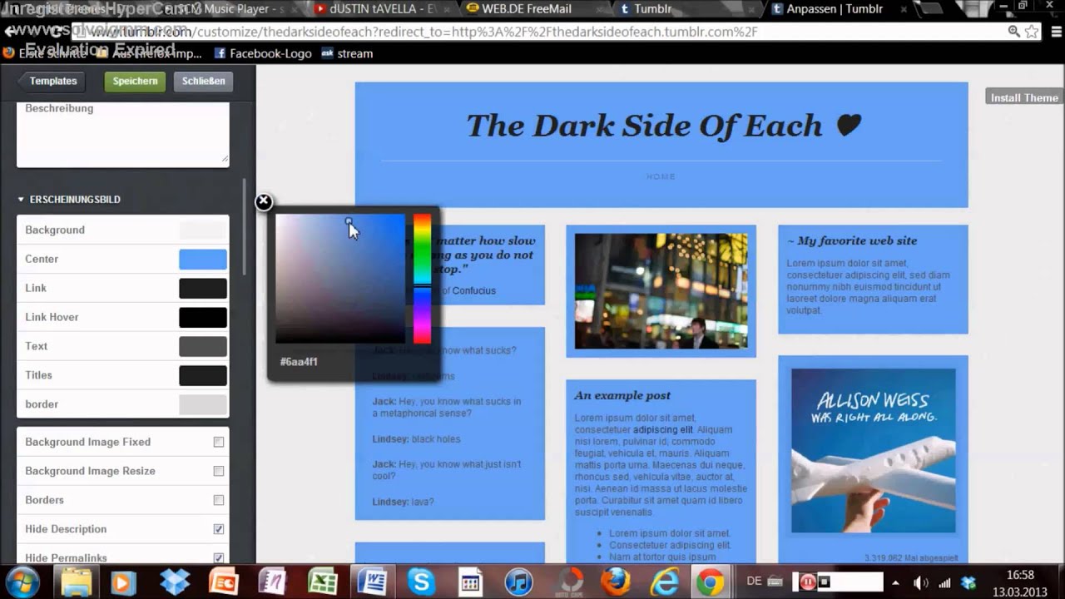Open the clock showing 16:58
Image resolution: width=1065 pixels, height=599 pixels.
pos(1019,575)
